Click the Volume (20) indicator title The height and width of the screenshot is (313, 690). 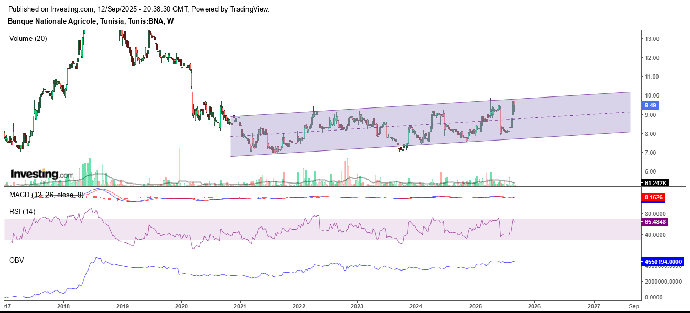pos(28,38)
